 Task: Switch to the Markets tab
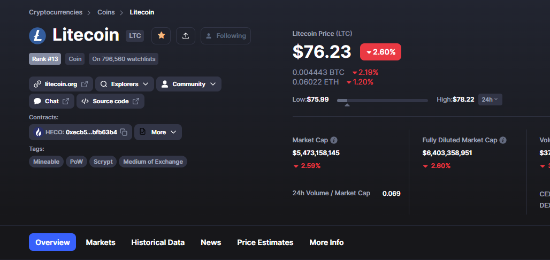tap(101, 242)
